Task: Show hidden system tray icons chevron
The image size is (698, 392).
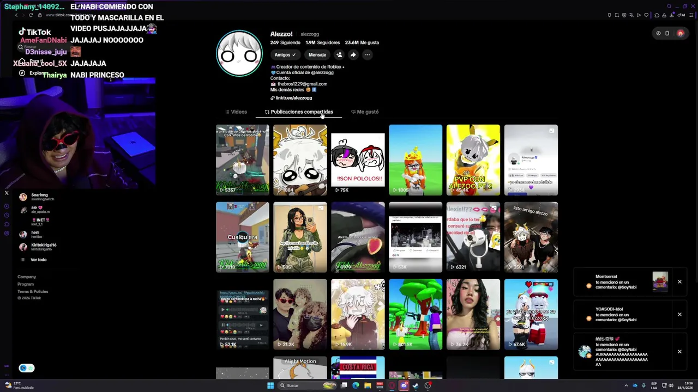Action: [626, 385]
